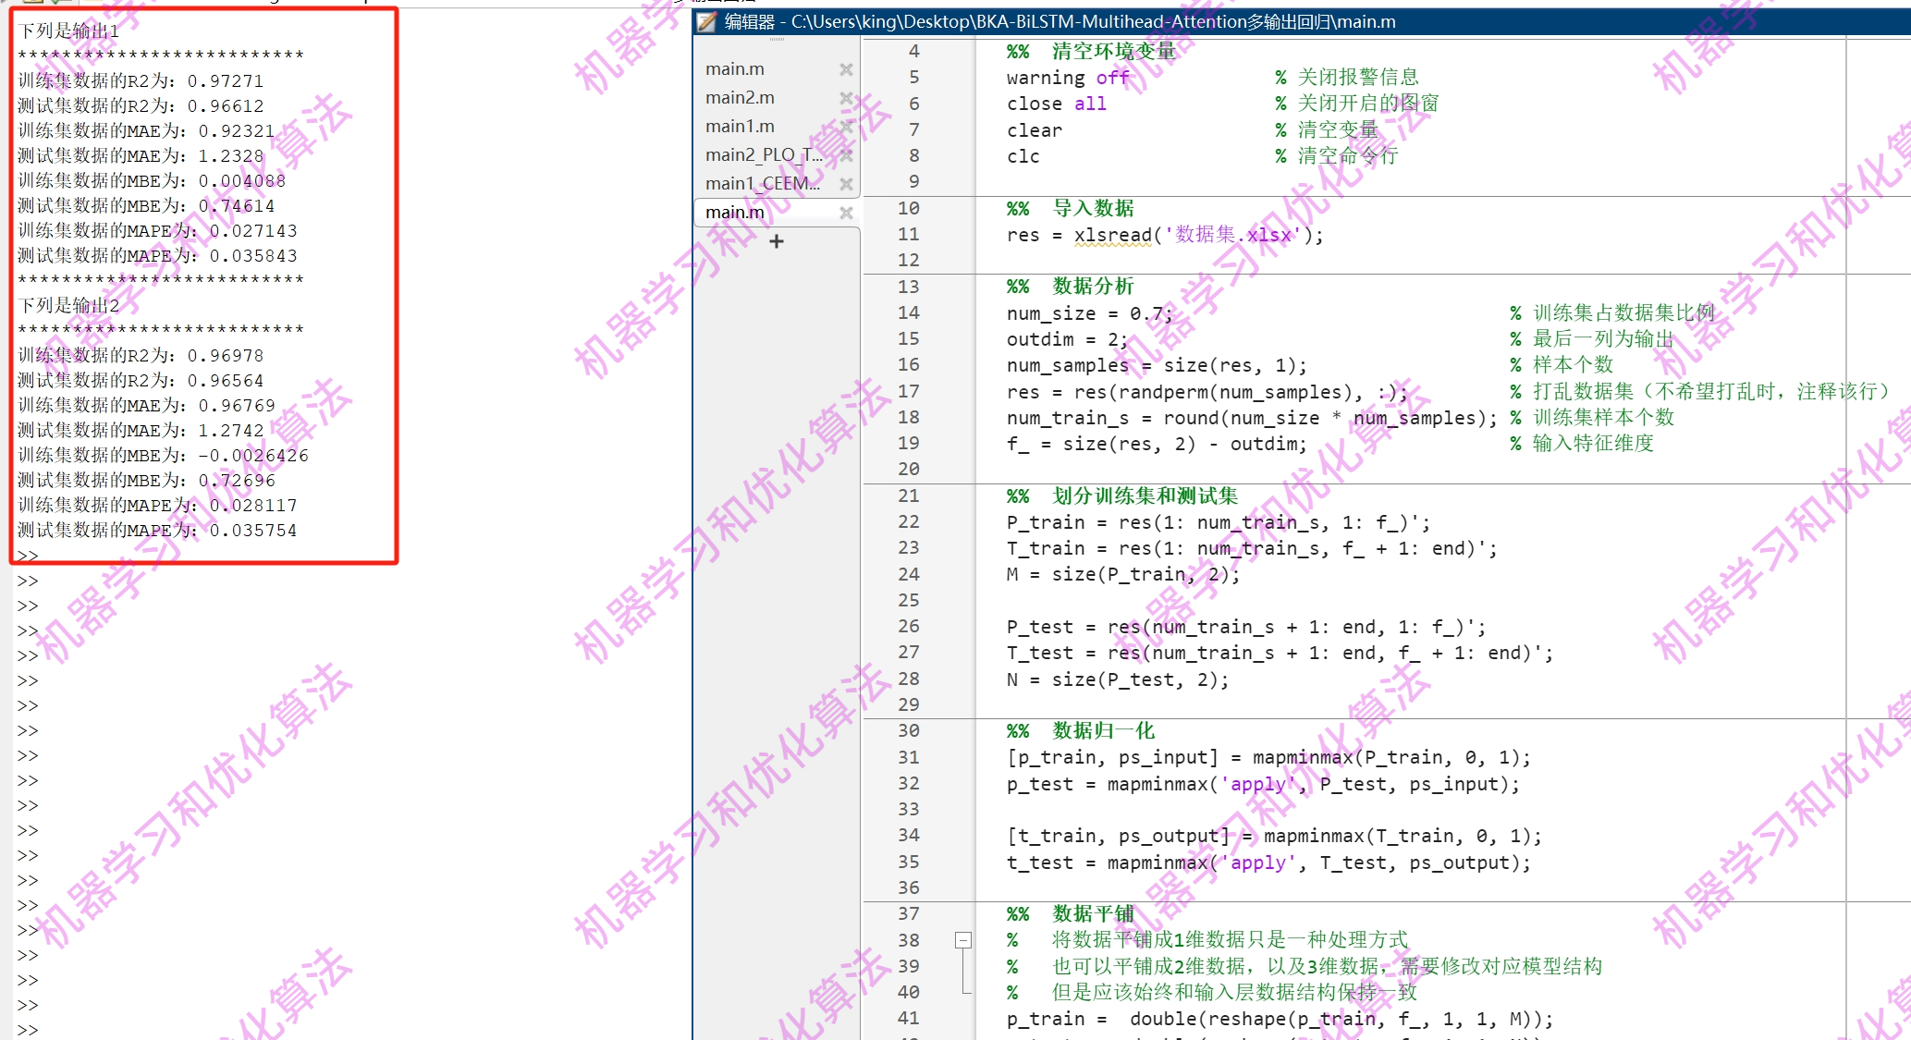1911x1040 pixels.
Task: Close the active highlighted main.m tab
Action: (x=845, y=213)
